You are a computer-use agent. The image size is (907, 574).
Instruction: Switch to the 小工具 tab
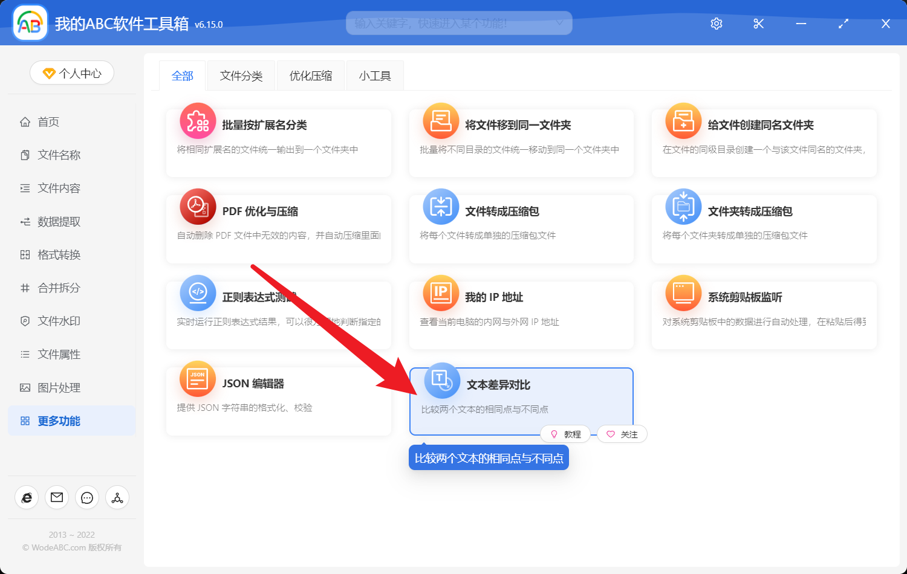click(374, 75)
